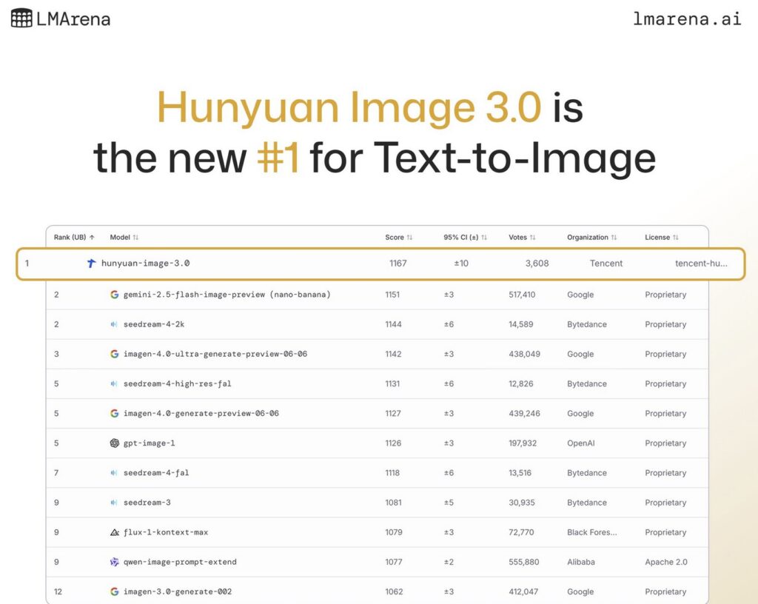Click the imagen-4.0-ultra-generate-preview-06-06 model name

point(215,354)
